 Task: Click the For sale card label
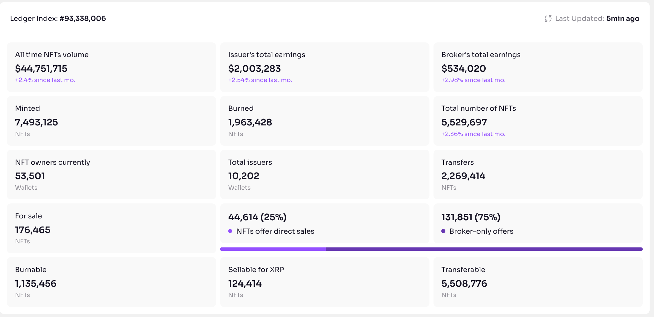tap(28, 216)
